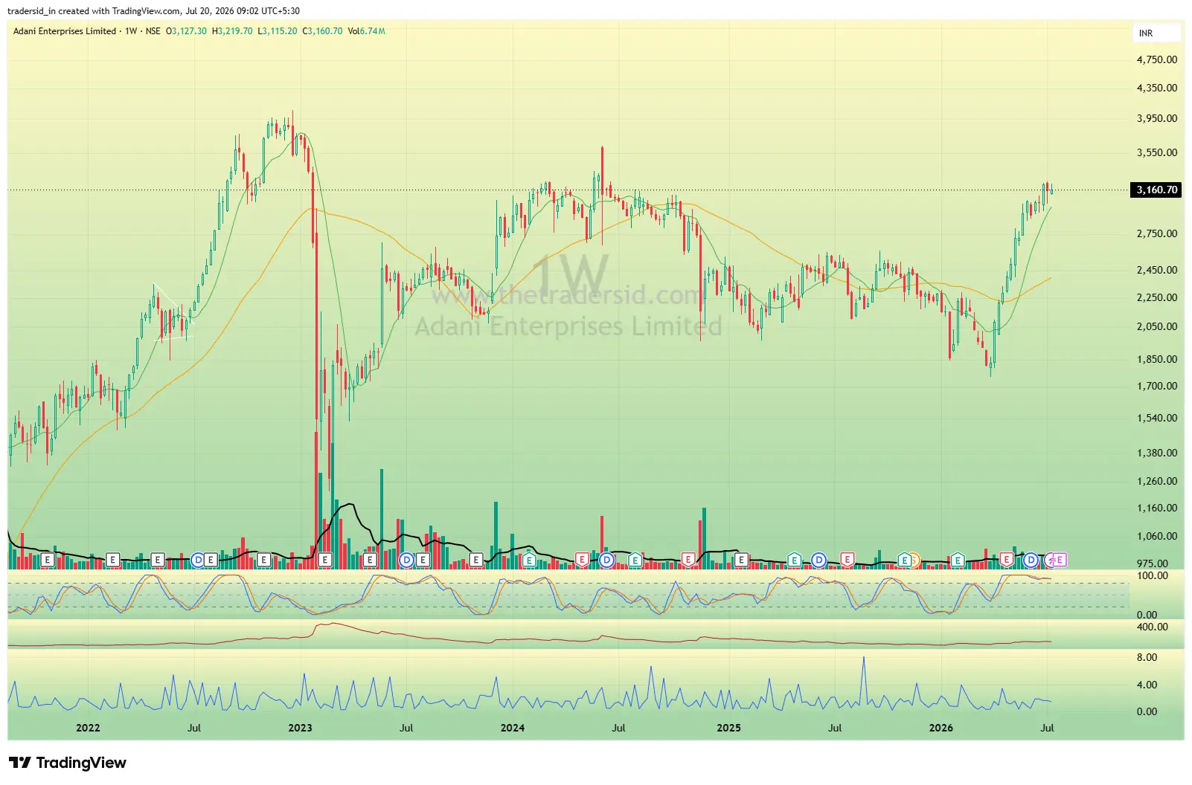The image size is (1192, 785).
Task: Click the open value 3,127.30
Action: 189,31
